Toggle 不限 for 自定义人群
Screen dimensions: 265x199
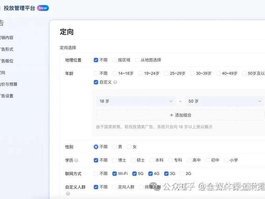[x=96, y=187]
